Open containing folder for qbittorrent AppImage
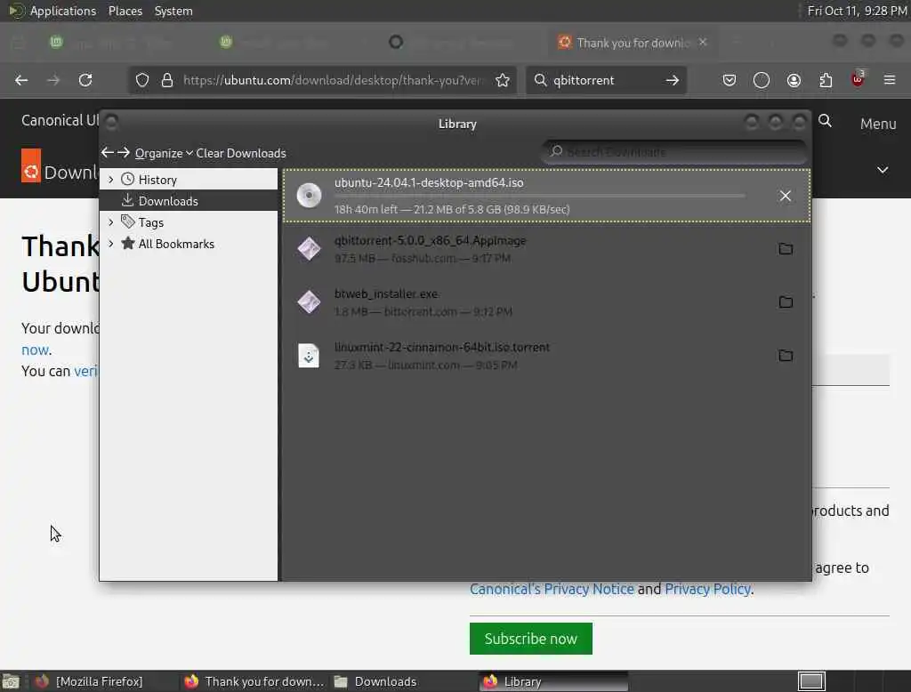The height and width of the screenshot is (692, 911). pyautogui.click(x=786, y=249)
